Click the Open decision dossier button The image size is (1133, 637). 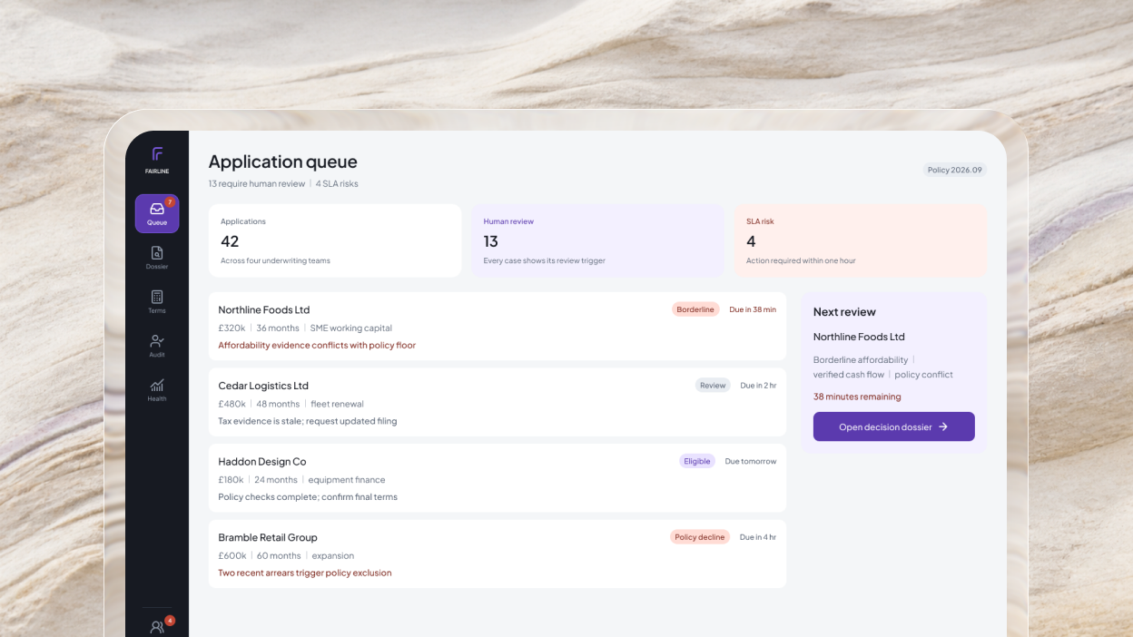pos(894,426)
